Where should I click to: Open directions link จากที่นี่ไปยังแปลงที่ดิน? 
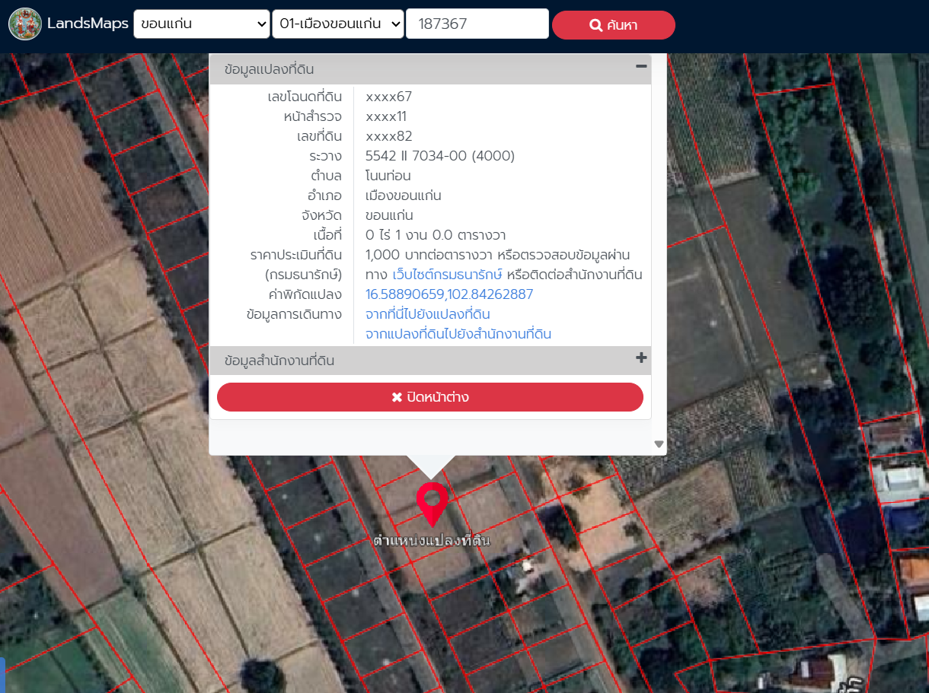point(427,314)
